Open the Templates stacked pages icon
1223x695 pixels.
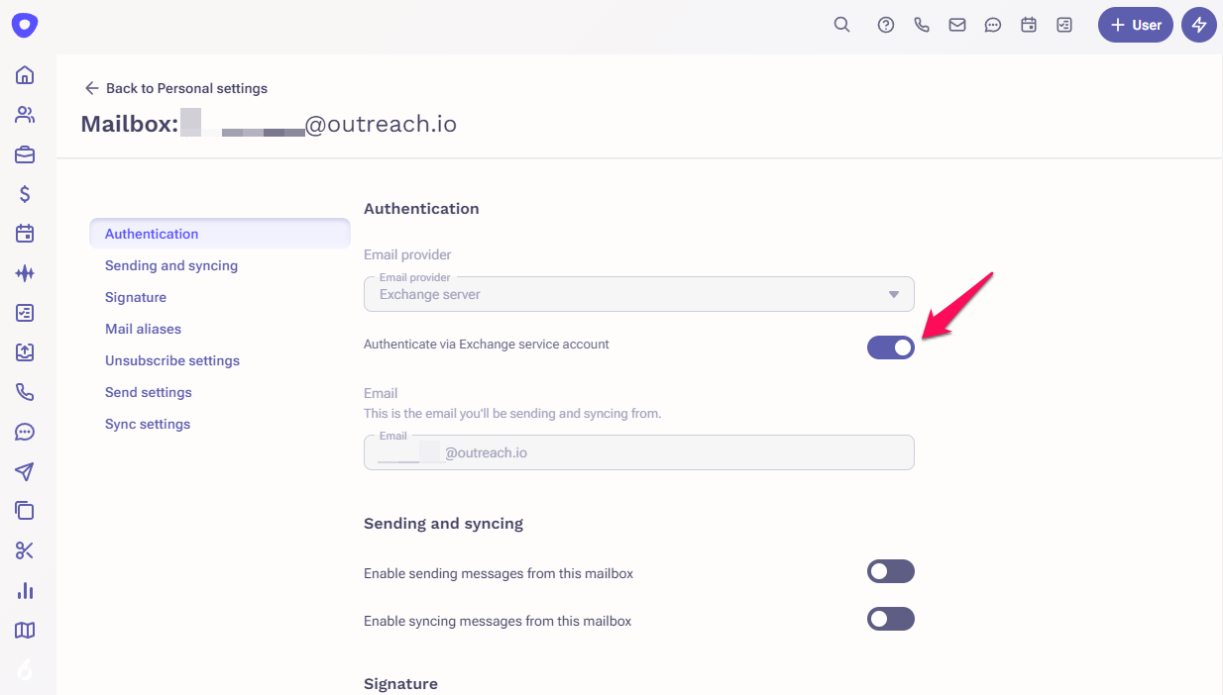[x=25, y=511]
